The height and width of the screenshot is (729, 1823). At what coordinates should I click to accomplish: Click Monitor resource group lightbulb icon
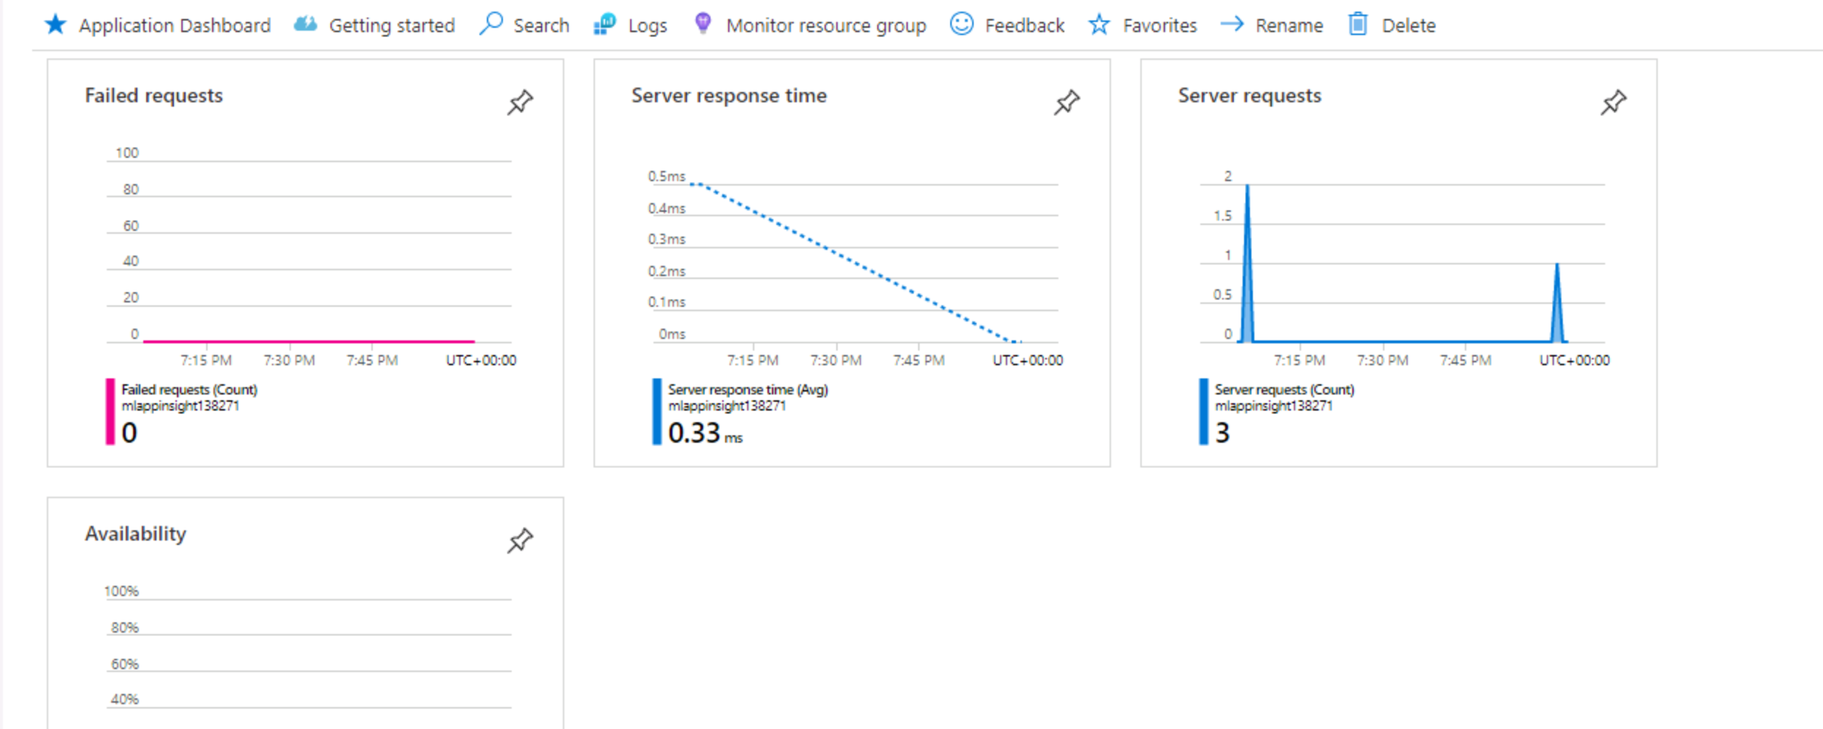point(703,23)
